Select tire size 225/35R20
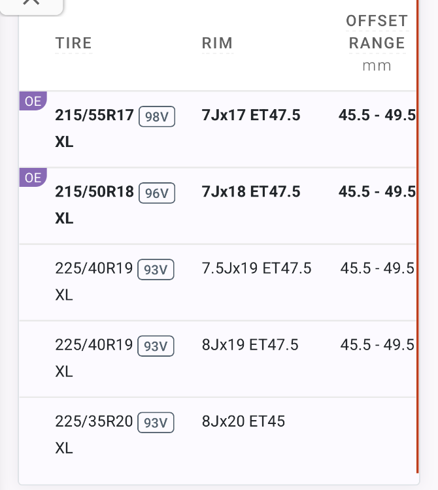This screenshot has width=438, height=490. [x=94, y=421]
